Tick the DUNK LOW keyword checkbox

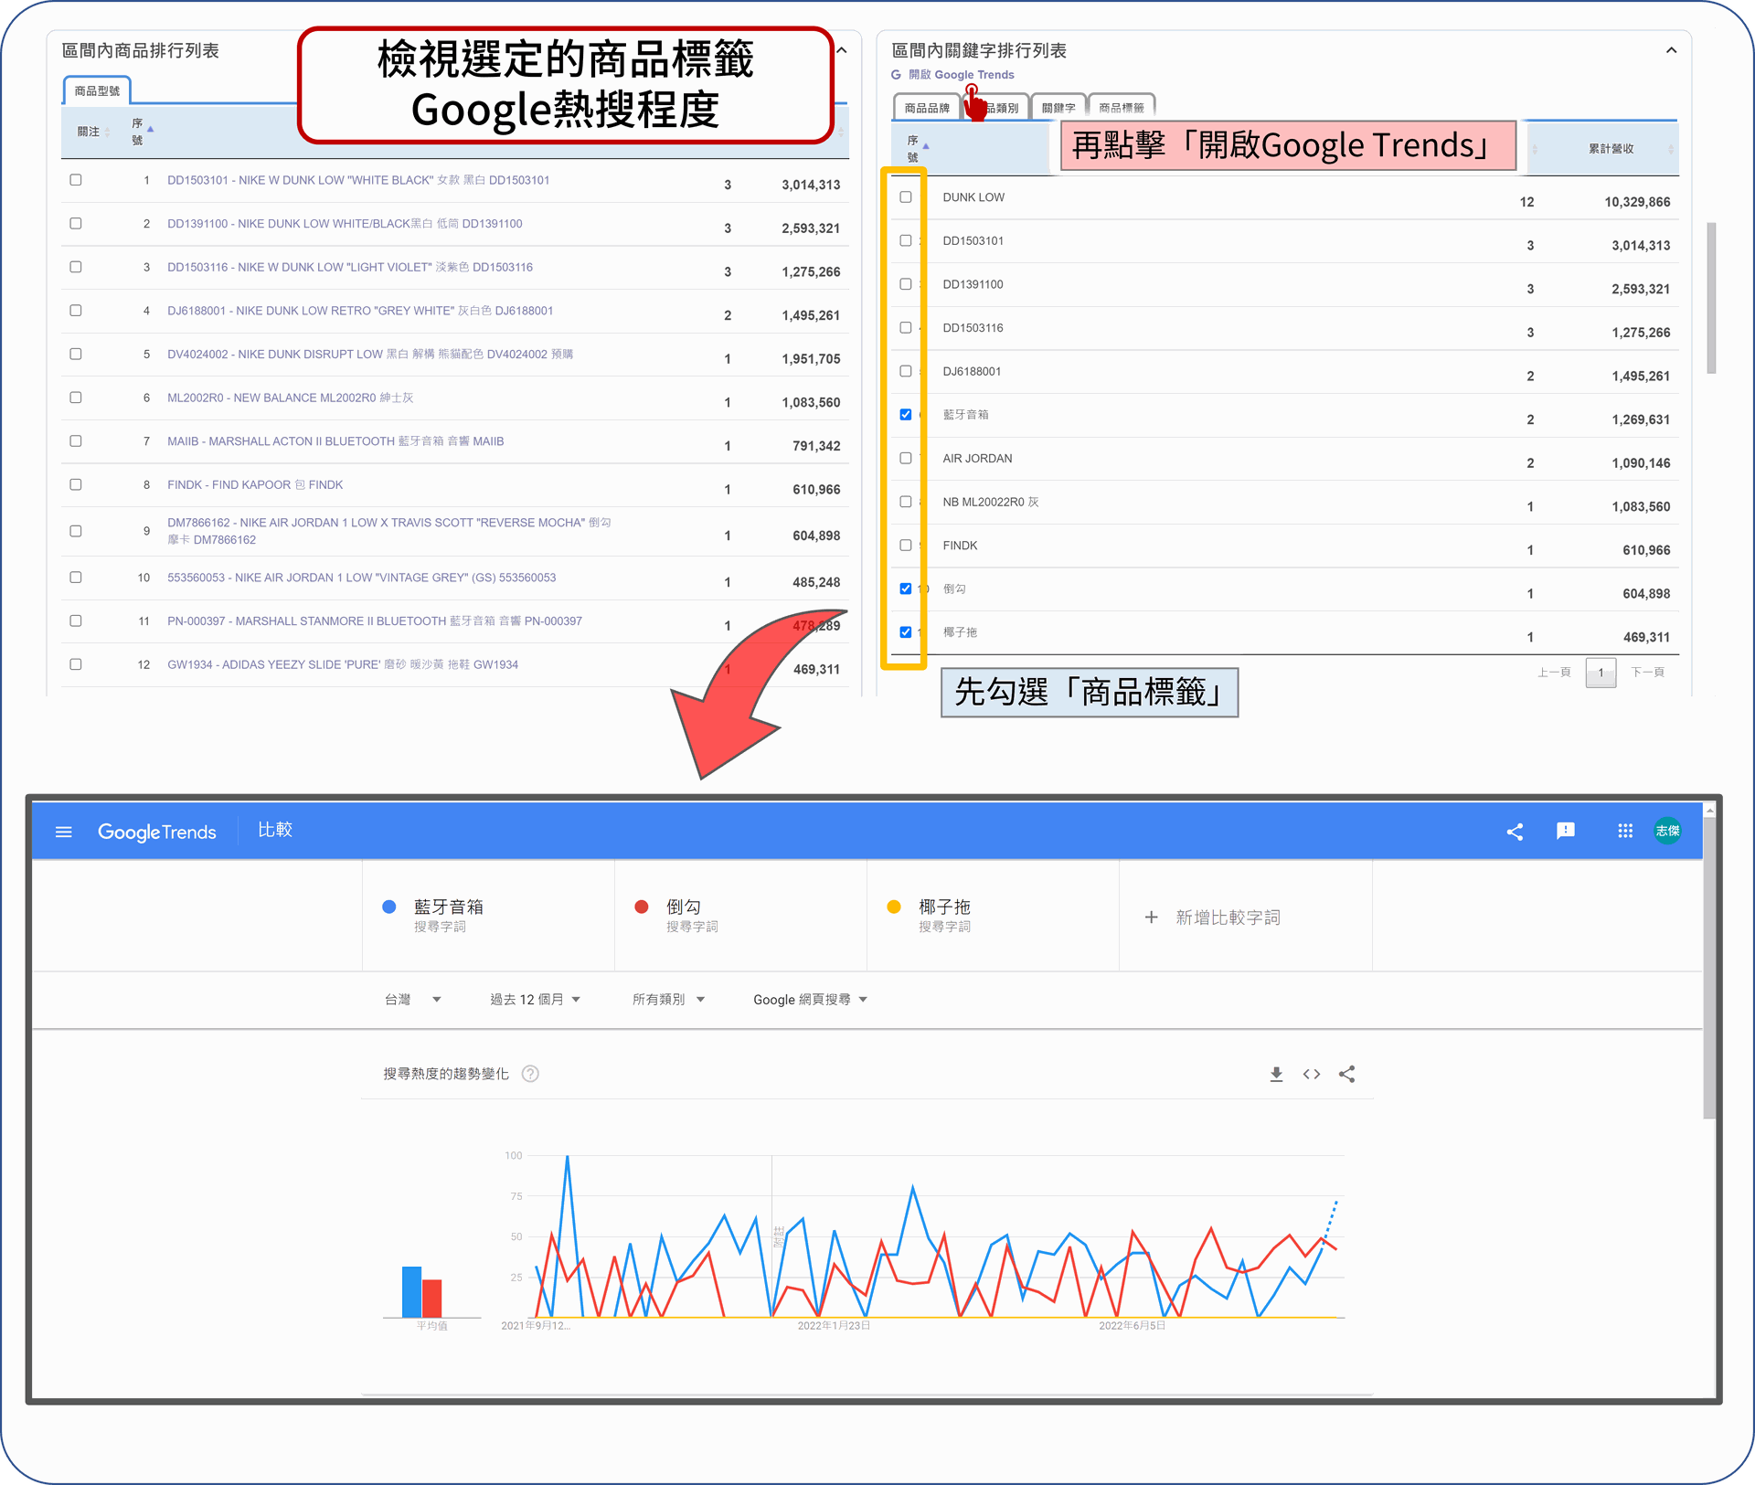coord(906,197)
